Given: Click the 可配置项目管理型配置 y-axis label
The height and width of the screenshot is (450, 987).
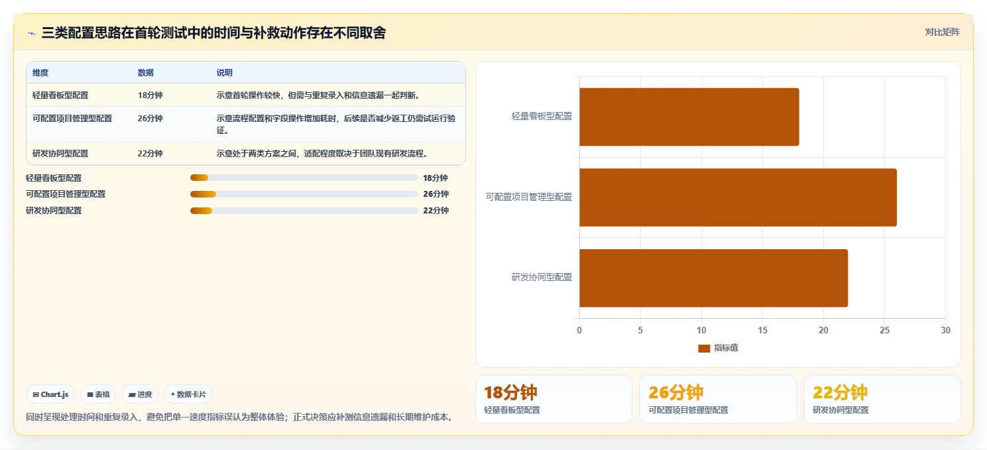Looking at the screenshot, I should point(529,197).
